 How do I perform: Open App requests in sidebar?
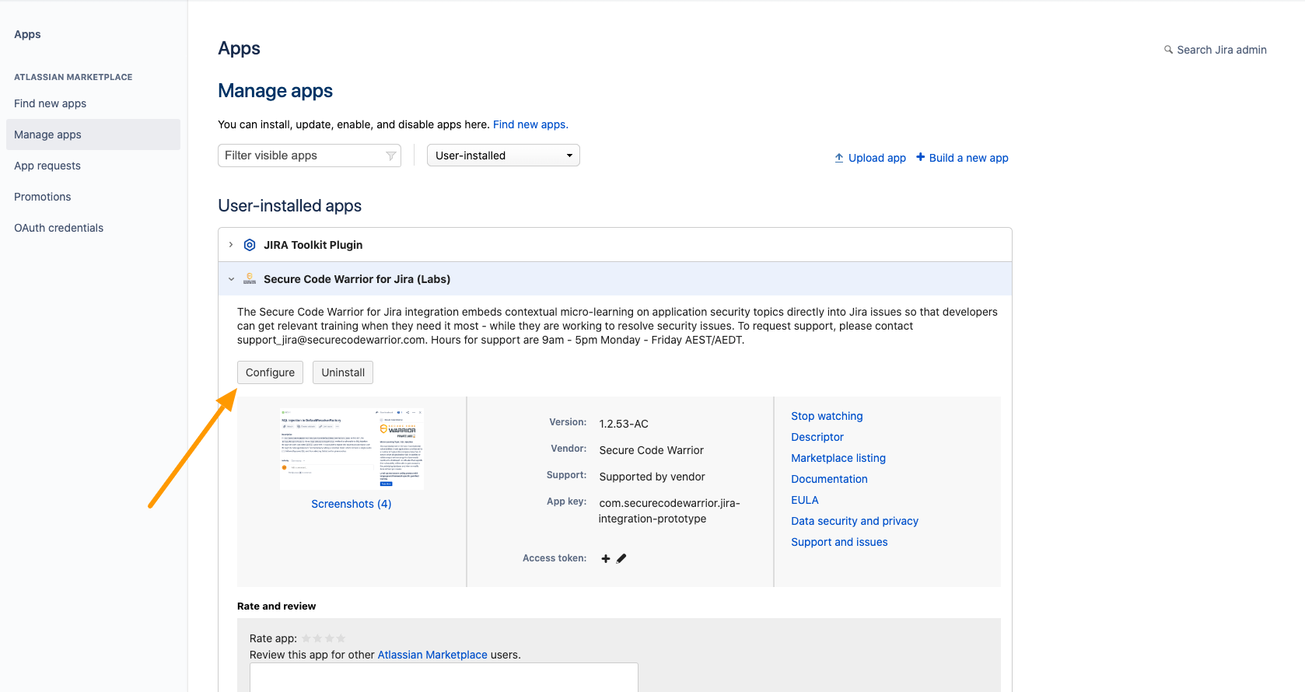point(47,166)
